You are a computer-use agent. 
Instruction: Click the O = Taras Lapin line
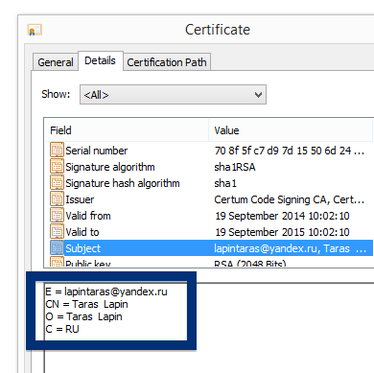click(83, 316)
